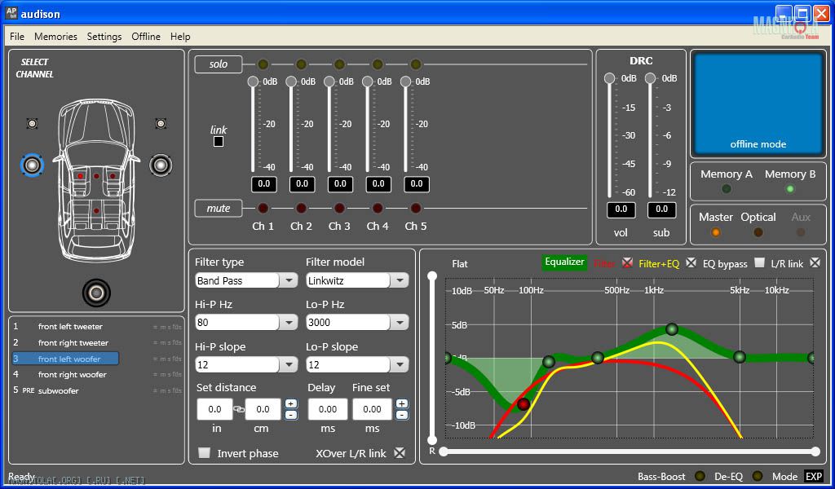Open the Offline menu
Image resolution: width=835 pixels, height=489 pixels.
146,36
